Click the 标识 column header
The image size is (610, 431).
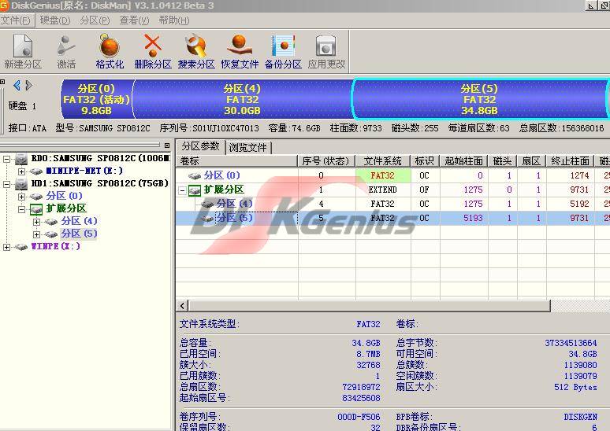coord(425,161)
